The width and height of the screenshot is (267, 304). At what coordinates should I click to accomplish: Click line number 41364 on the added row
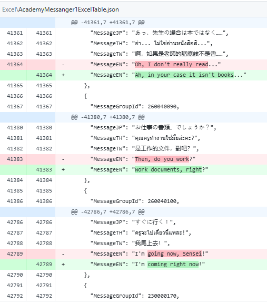click(44, 75)
